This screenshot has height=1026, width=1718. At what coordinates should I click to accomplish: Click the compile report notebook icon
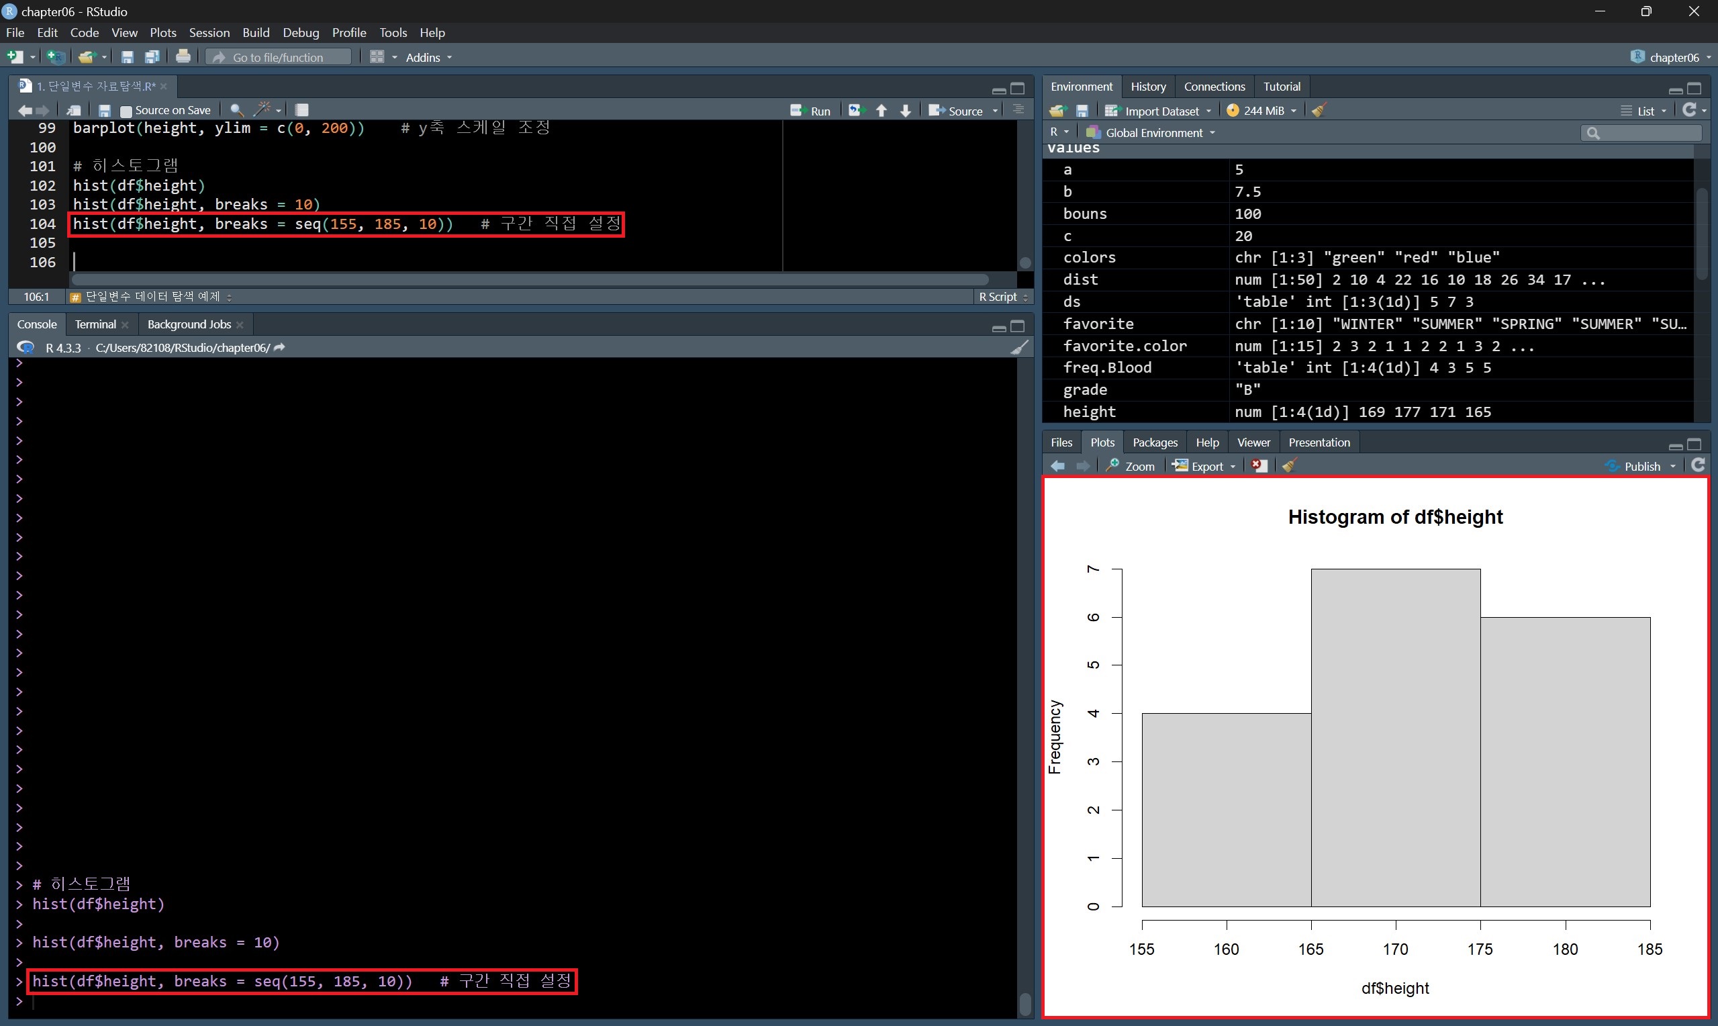click(x=301, y=110)
